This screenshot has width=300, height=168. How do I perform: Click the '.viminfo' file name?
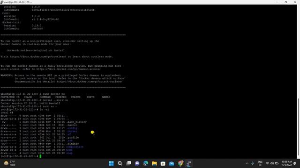pos(73,144)
